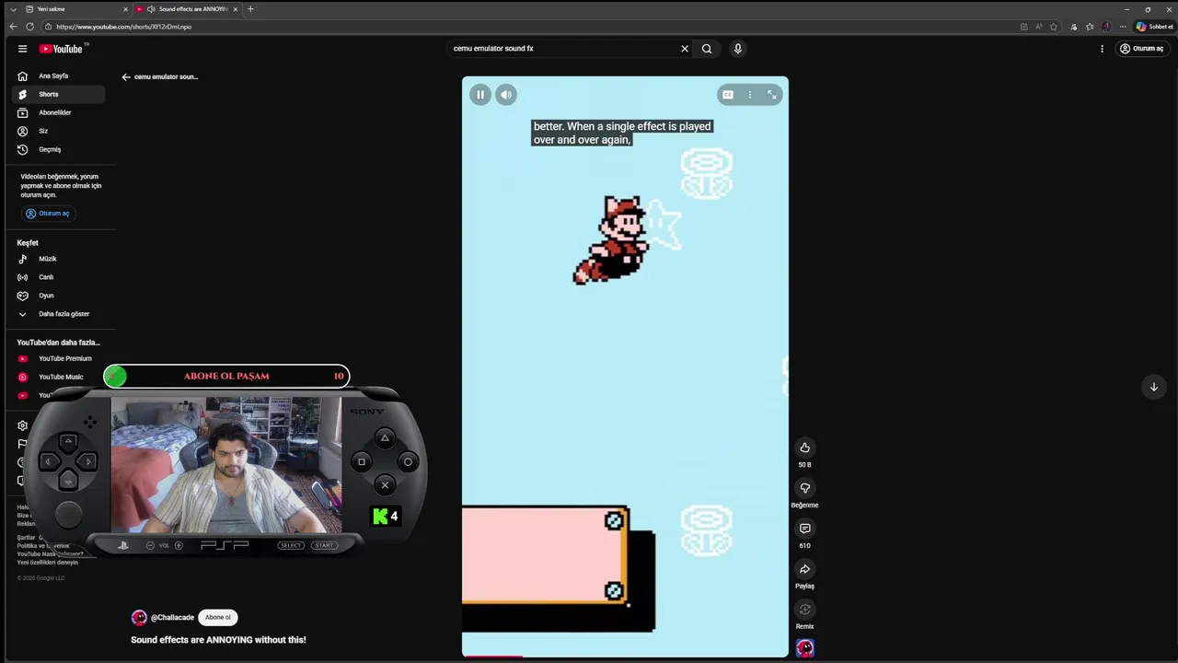Click the magnifier search button
Viewport: 1178px width, 663px height.
pos(707,49)
